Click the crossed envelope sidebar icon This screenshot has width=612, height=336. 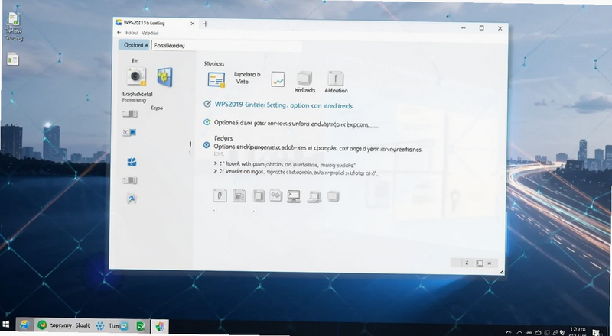point(129,133)
